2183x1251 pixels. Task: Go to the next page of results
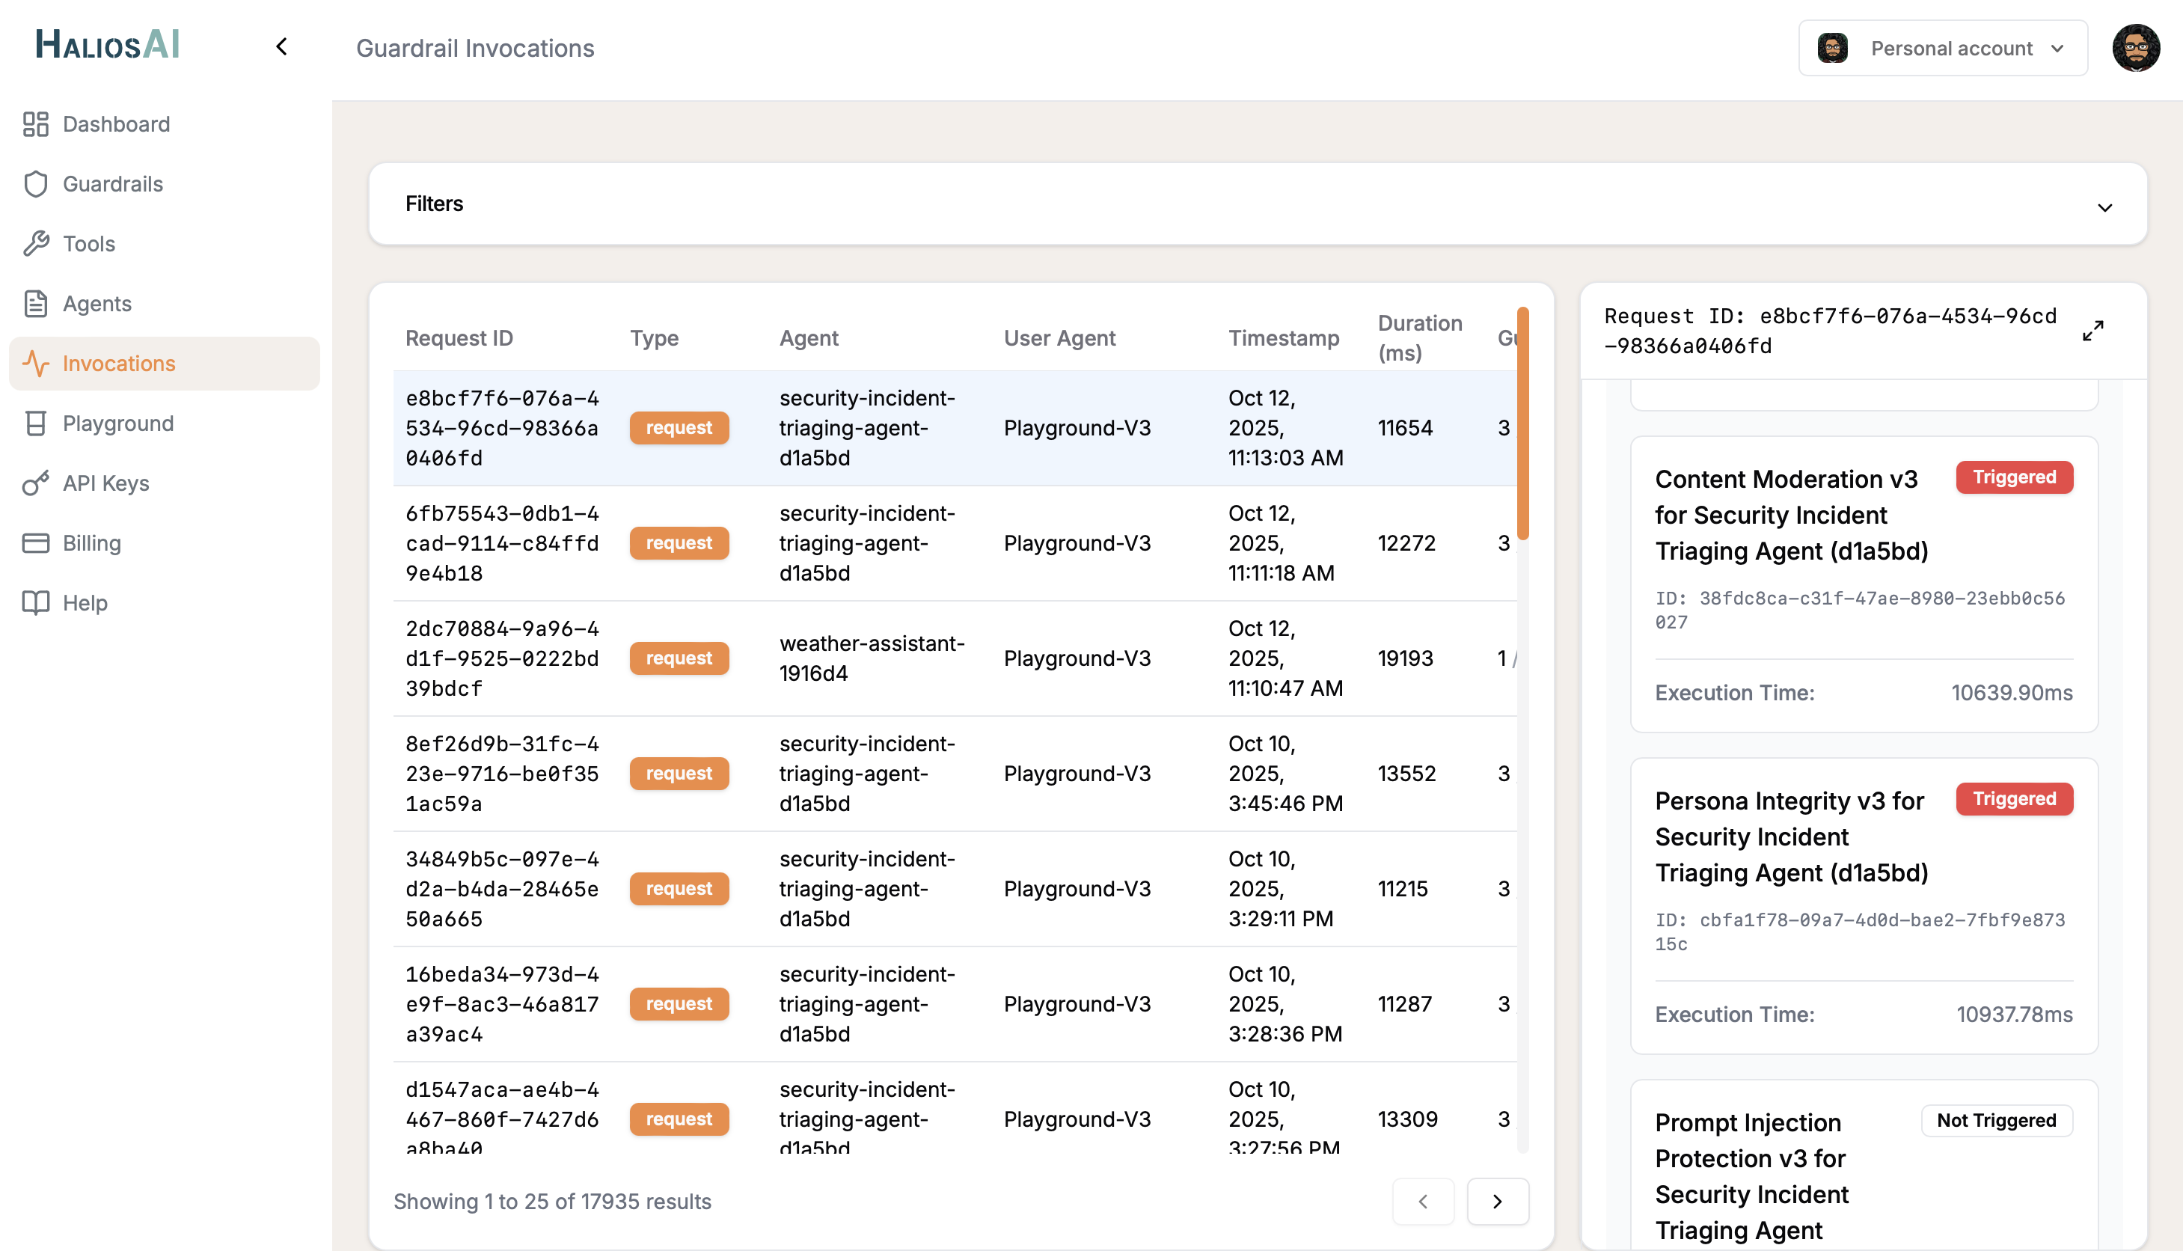coord(1498,1201)
